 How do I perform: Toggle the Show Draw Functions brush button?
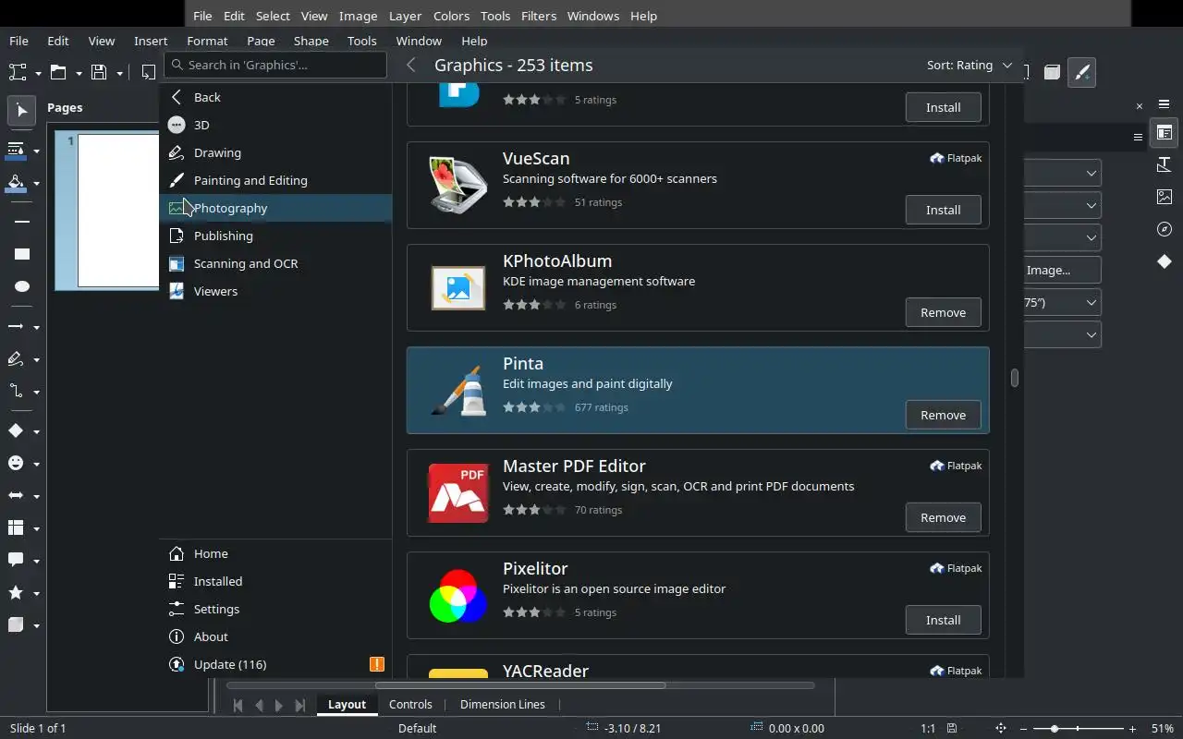pos(1081,72)
